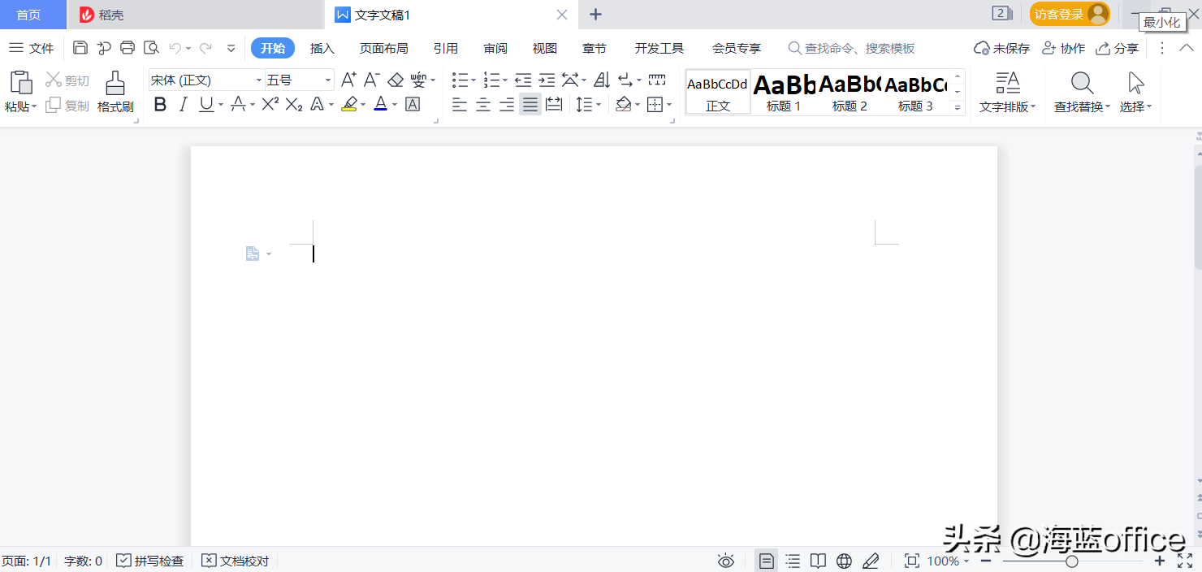Open the File menu
The image size is (1202, 572).
click(x=32, y=48)
